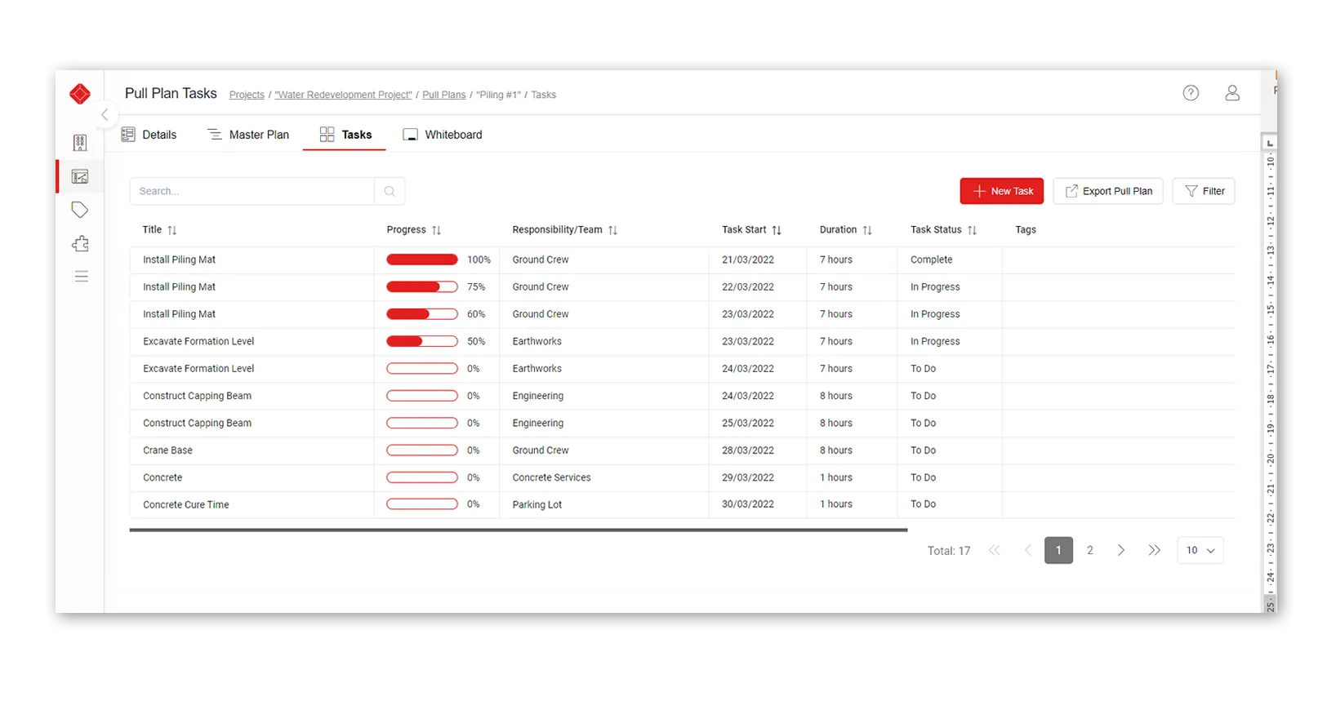Jump to the last page double-right arrow
Image resolution: width=1336 pixels, height=710 pixels.
tap(1154, 550)
